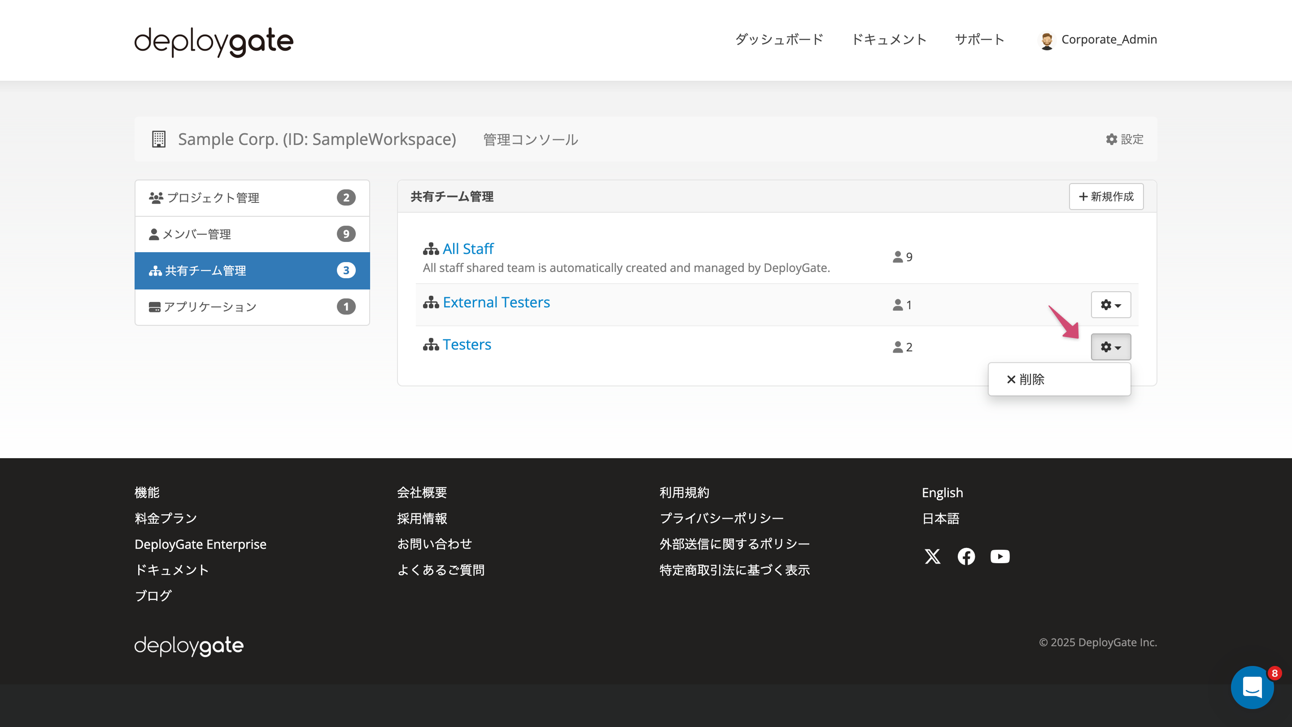Viewport: 1292px width, 727px height.
Task: Click the Facebook icon in footer
Action: 966,556
